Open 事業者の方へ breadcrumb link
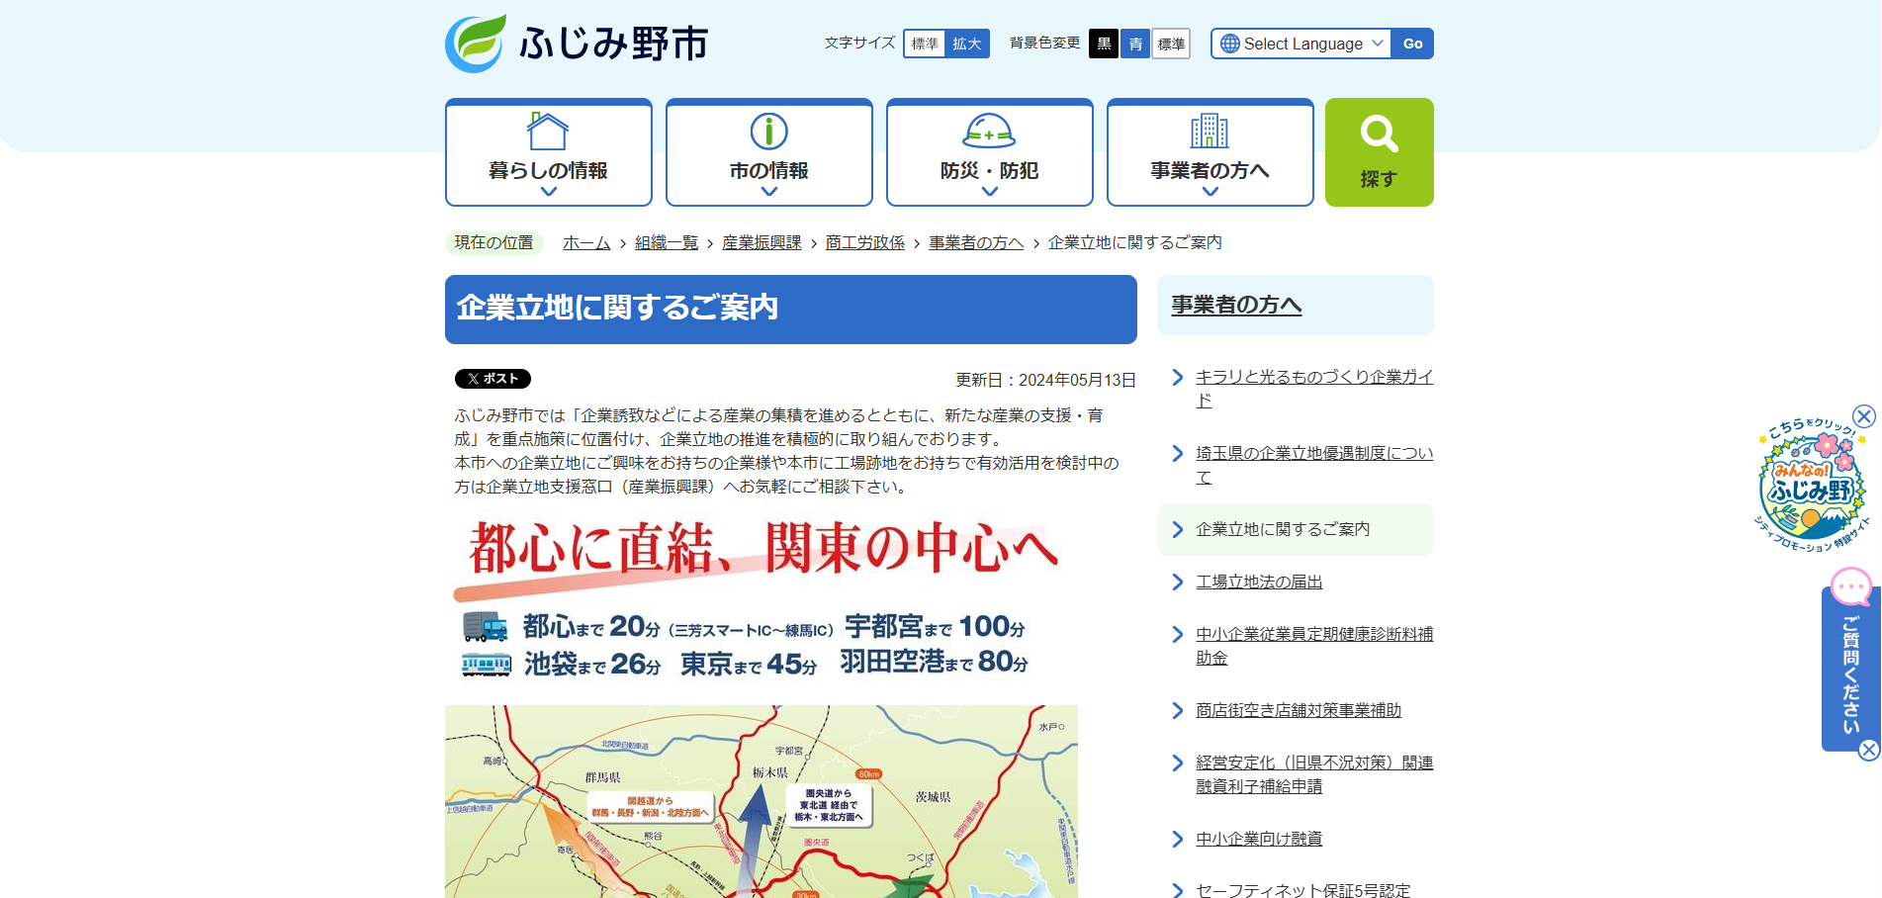1882x898 pixels. point(976,242)
